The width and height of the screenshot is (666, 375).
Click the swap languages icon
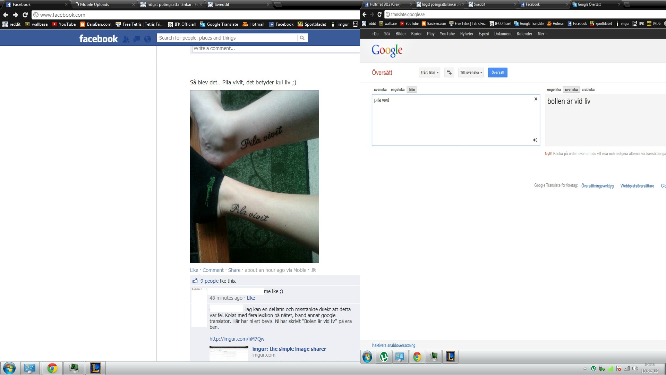(x=449, y=72)
